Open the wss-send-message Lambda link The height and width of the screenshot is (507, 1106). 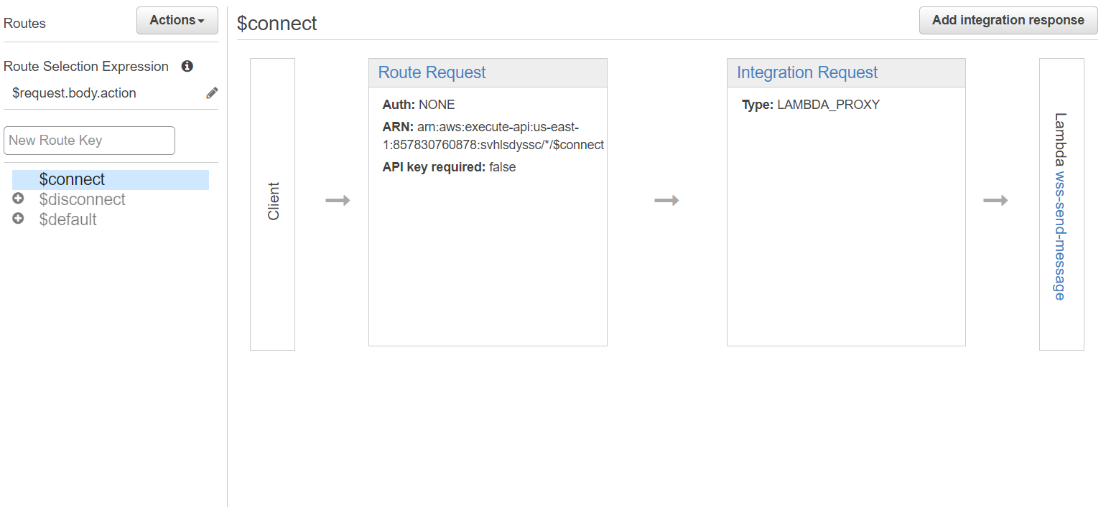(x=1060, y=234)
